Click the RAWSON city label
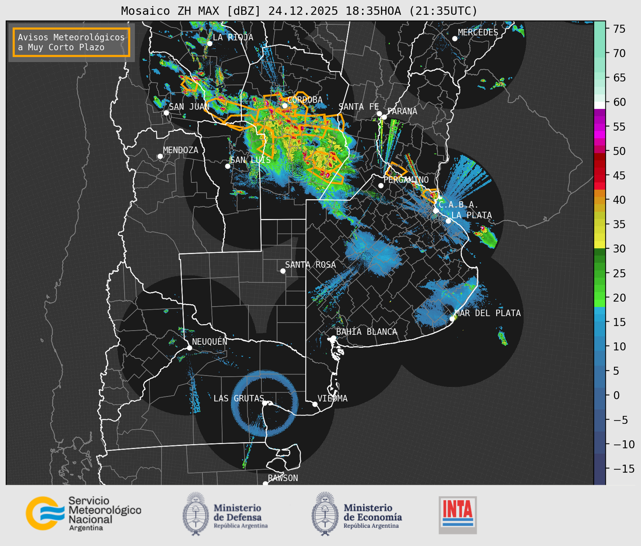641x546 pixels. 283,478
